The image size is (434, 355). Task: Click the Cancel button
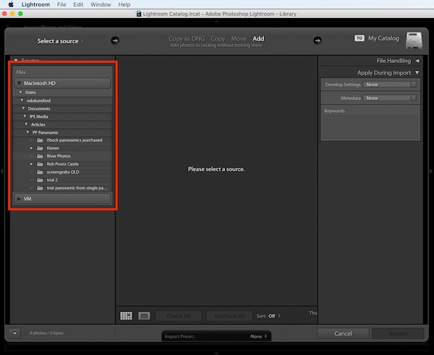(343, 333)
